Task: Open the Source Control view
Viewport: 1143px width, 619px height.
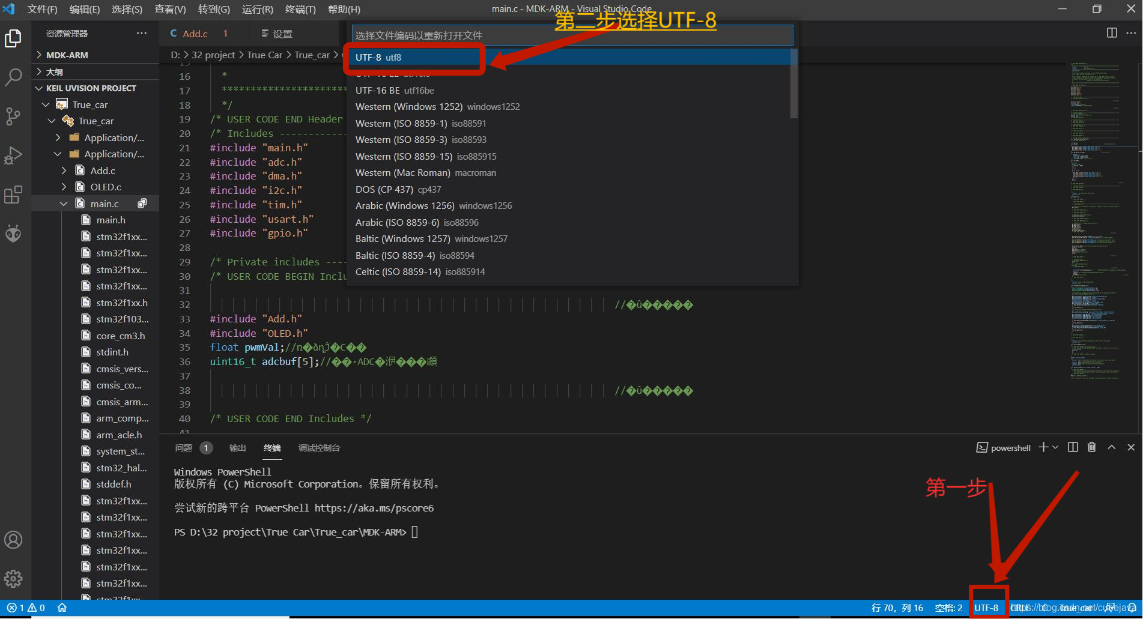Action: tap(13, 116)
